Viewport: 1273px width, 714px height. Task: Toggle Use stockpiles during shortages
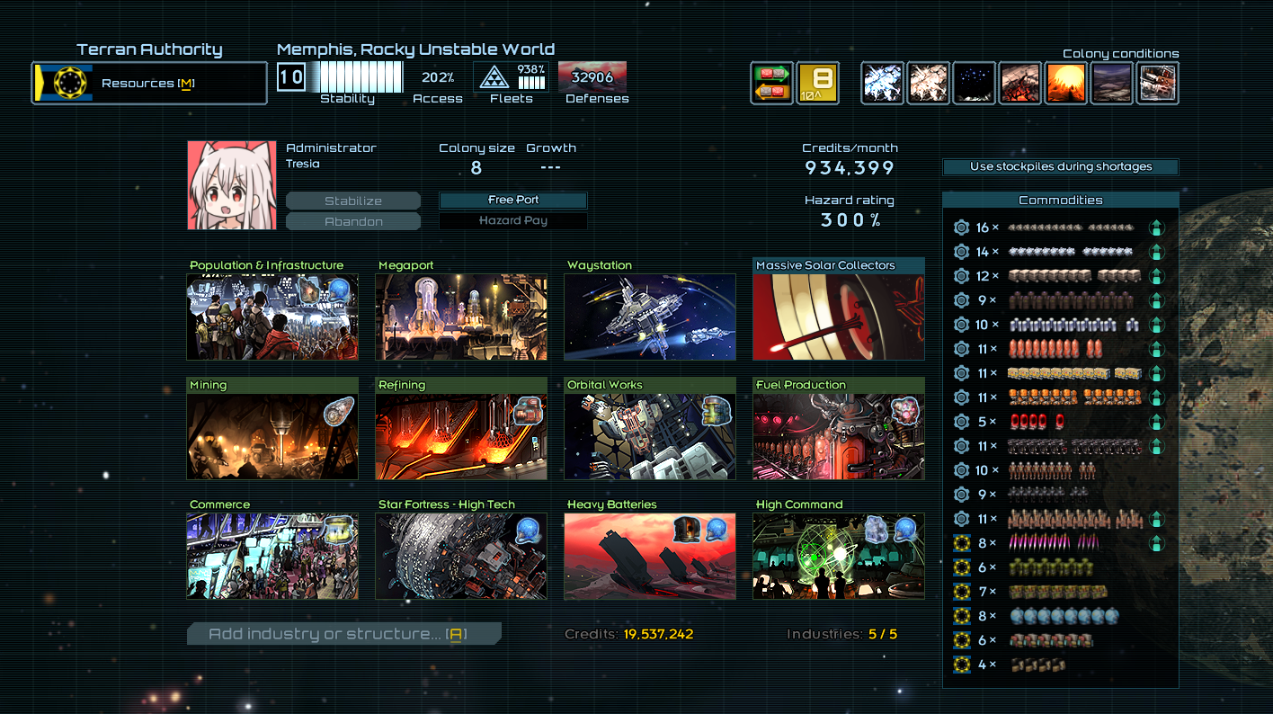[1060, 167]
